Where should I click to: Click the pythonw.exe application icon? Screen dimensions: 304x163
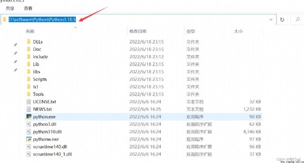tap(29, 139)
